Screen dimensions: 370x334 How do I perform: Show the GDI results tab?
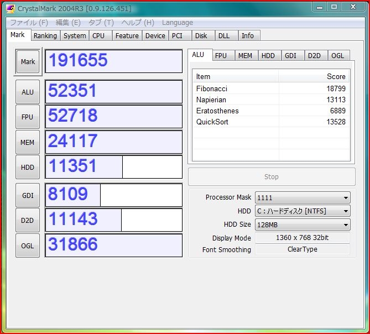click(293, 56)
